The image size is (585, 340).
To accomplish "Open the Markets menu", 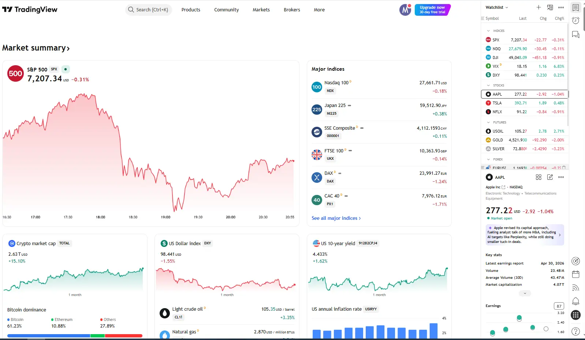I will tap(261, 10).
